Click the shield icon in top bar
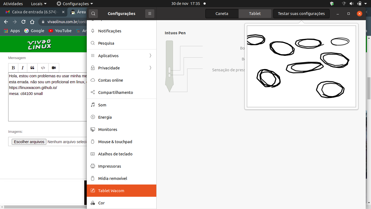The image size is (371, 209). [332, 4]
